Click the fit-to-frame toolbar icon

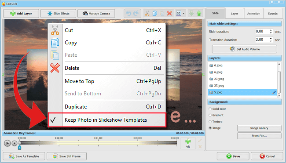(179, 13)
